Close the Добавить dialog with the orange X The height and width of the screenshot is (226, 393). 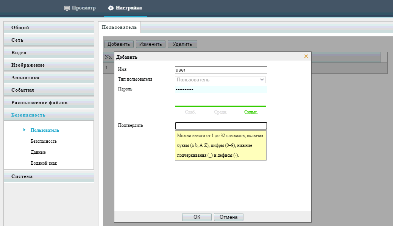coord(306,56)
